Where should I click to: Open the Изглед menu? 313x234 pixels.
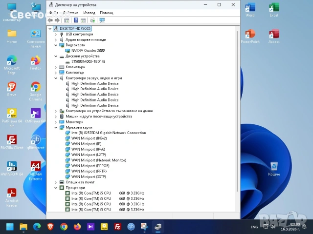[x=89, y=13]
